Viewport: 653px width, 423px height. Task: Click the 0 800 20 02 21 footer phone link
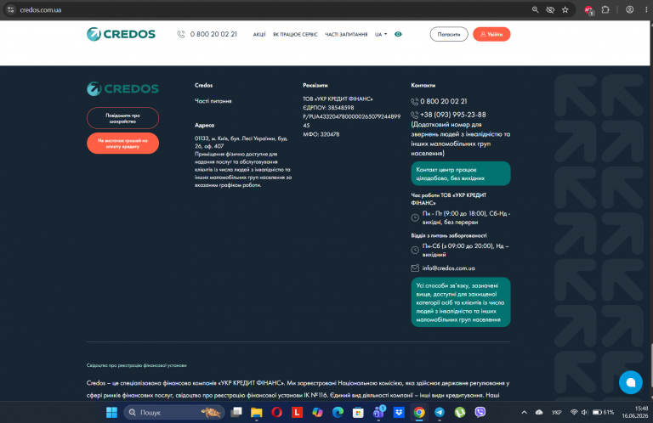444,101
